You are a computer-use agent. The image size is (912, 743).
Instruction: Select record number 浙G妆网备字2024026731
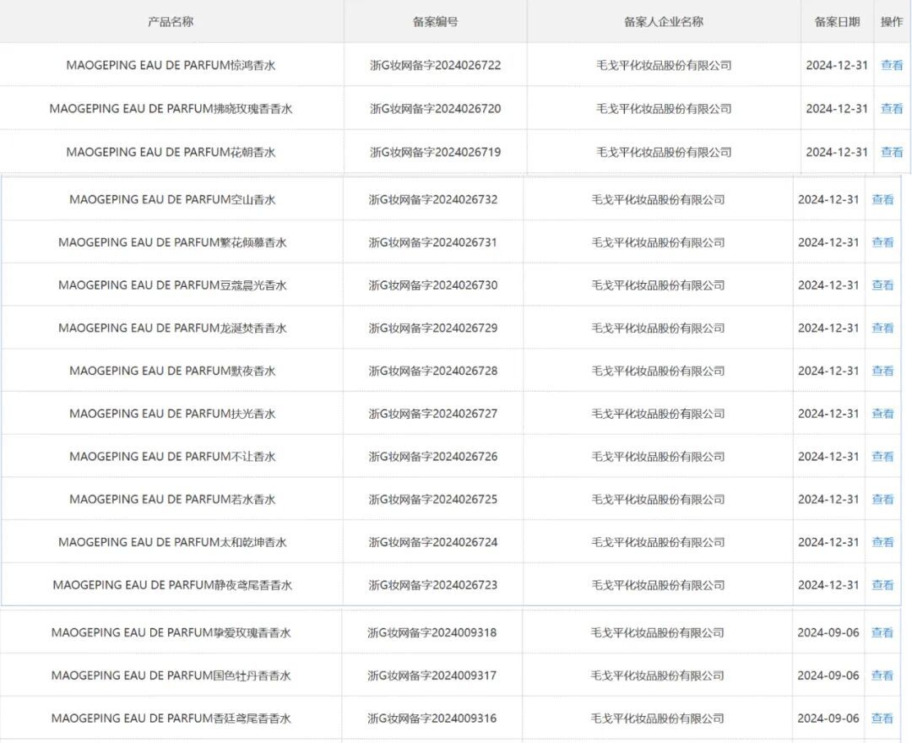432,242
